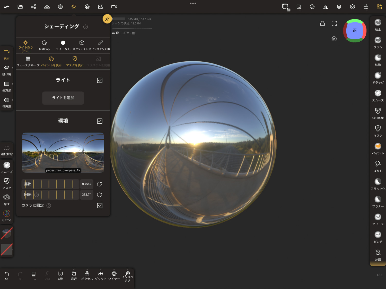This screenshot has width=386, height=289.
Task: Click the home view reset icon
Action: pyautogui.click(x=334, y=38)
